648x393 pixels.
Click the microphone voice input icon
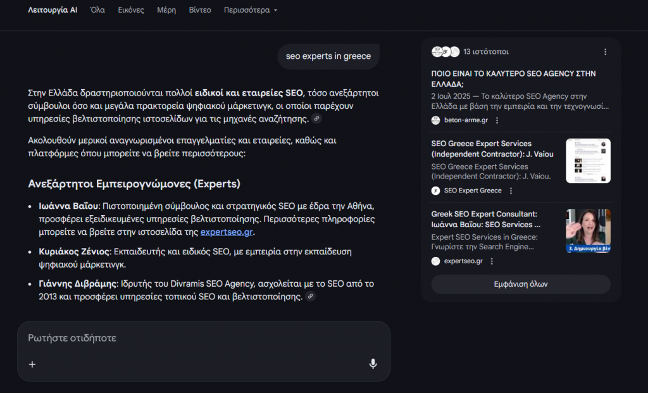point(373,364)
